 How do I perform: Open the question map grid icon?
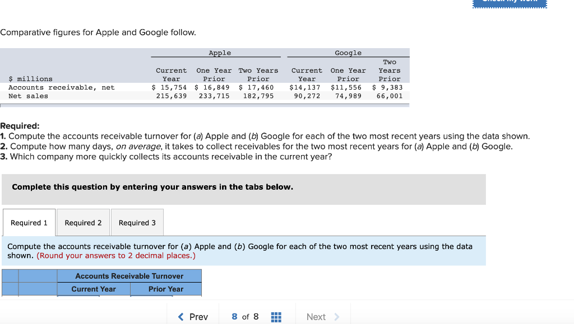coord(276,317)
